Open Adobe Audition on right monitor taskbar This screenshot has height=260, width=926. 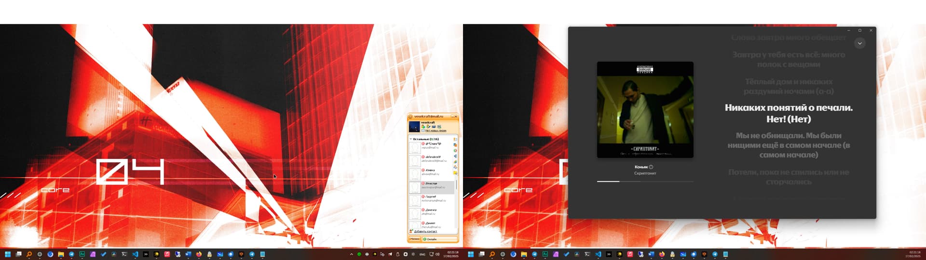click(545, 254)
